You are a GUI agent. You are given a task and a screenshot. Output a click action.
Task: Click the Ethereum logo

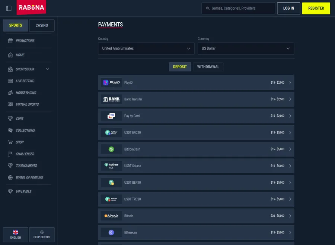[111, 232]
